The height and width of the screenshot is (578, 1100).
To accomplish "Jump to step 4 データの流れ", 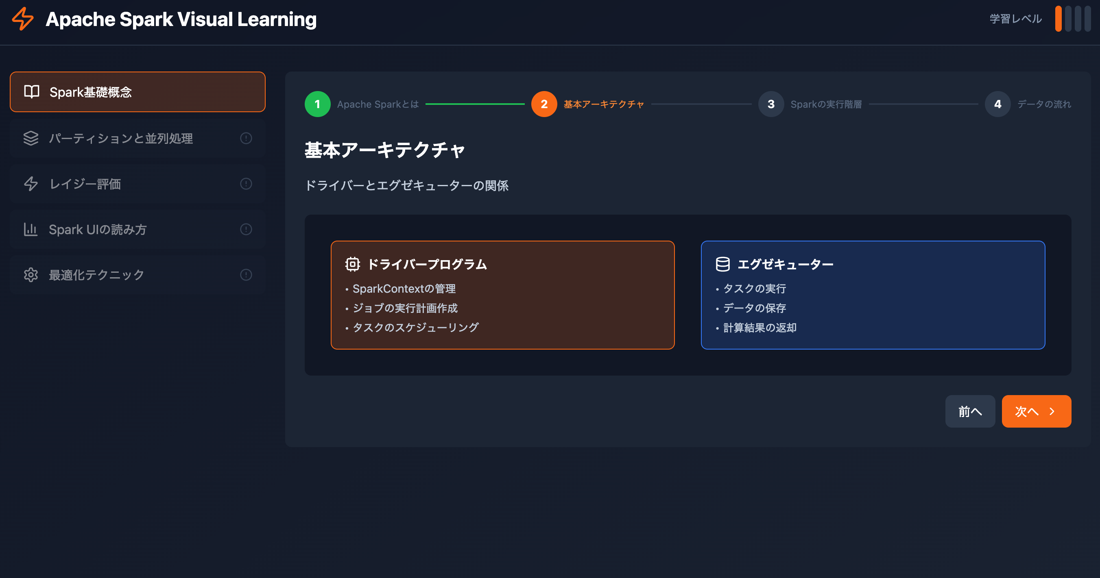I will point(997,104).
